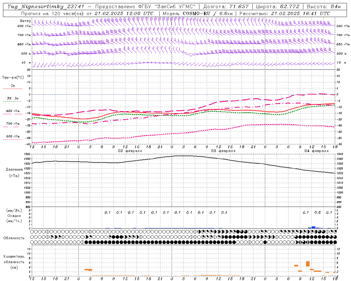Click the 'Широта: 62.772' header value
The height and width of the screenshot is (281, 351).
(278, 7)
